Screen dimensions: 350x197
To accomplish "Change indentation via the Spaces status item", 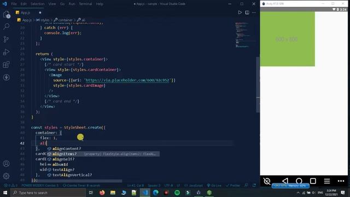I will pyautogui.click(x=154, y=186).
